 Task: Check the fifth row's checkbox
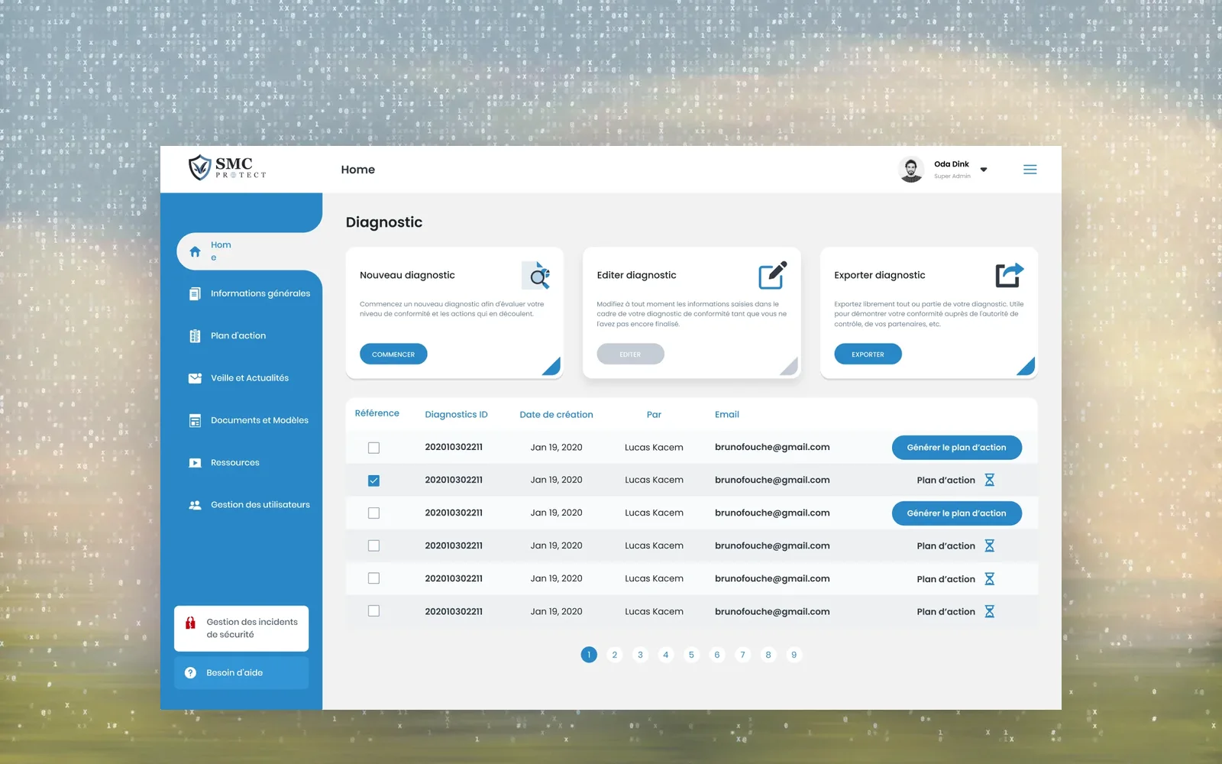point(373,578)
